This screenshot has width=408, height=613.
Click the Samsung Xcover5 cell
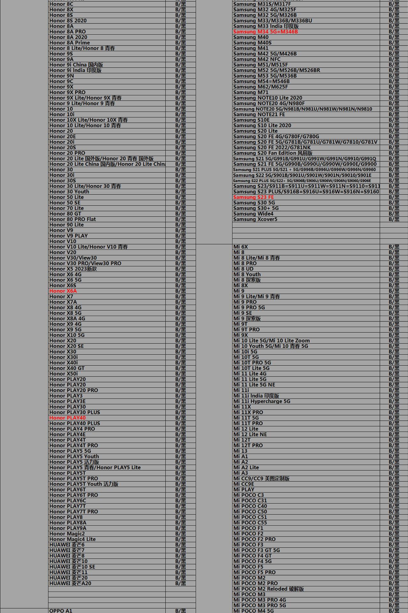click(x=255, y=219)
